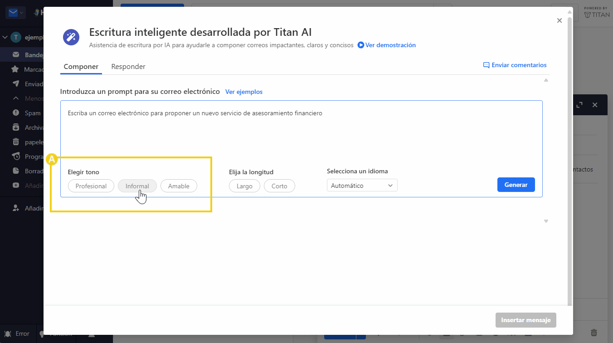Open the Automático language dropdown
The height and width of the screenshot is (343, 613).
362,185
